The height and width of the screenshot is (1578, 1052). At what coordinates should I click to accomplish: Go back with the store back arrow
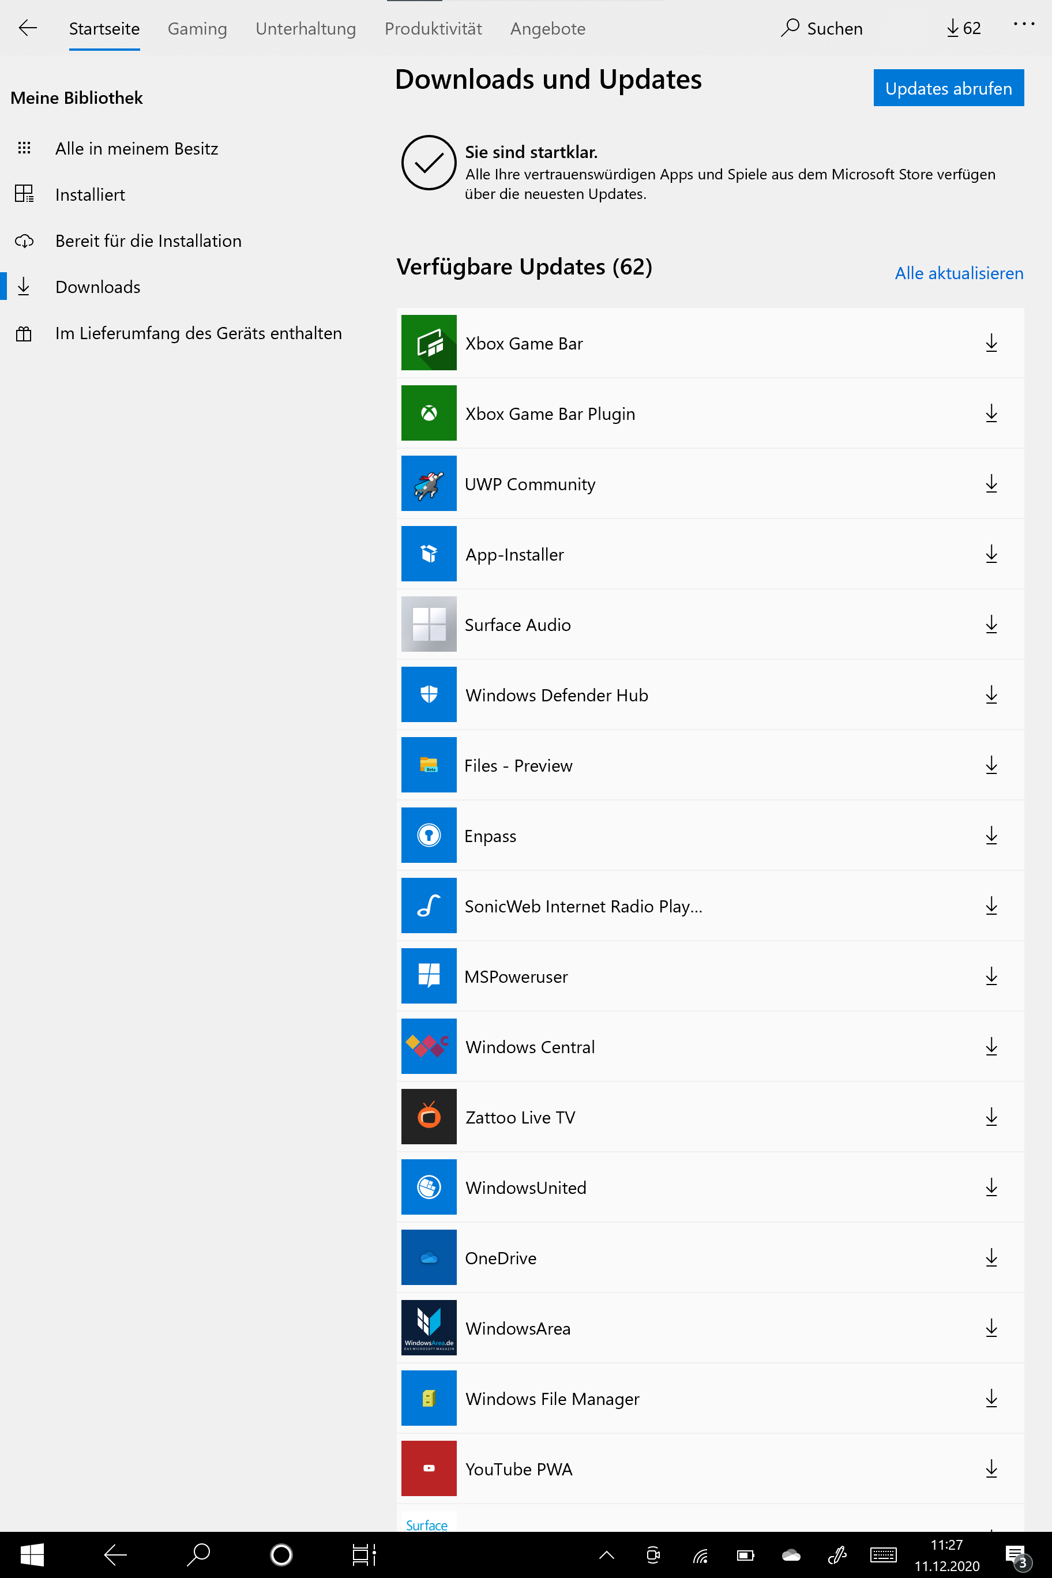pos(28,28)
